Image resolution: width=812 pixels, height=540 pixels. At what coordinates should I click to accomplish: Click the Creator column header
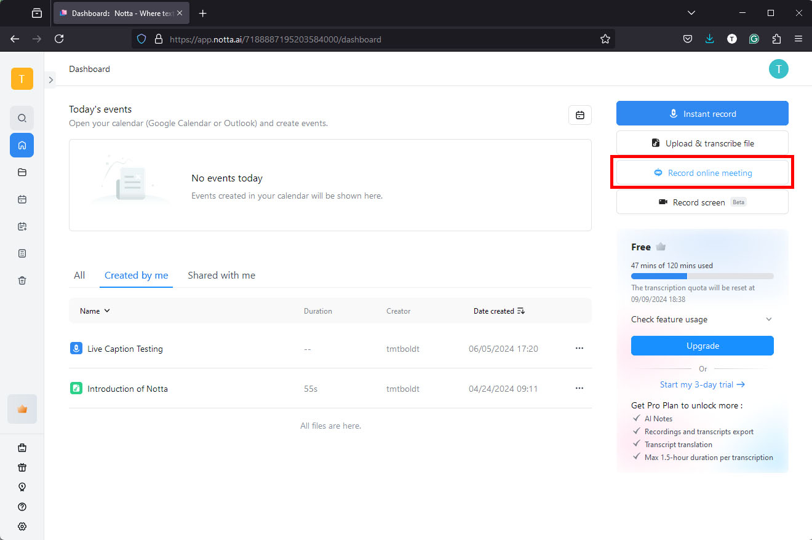click(x=399, y=311)
